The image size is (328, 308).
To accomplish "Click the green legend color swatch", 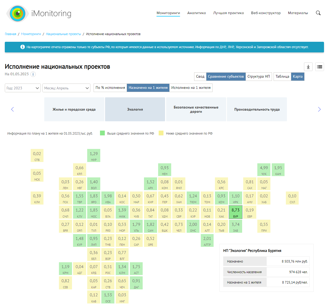I will point(102,133).
